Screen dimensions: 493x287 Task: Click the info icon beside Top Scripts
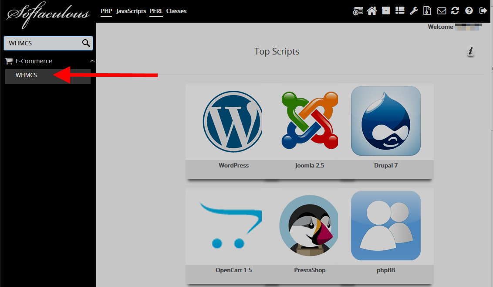[470, 51]
